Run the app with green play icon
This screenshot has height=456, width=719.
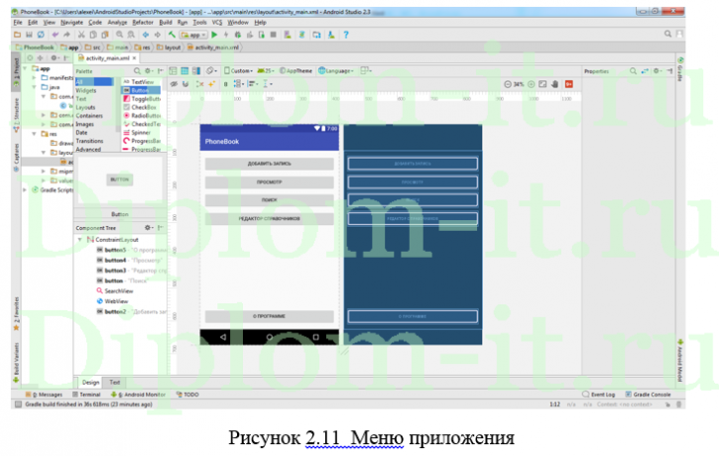(x=214, y=35)
